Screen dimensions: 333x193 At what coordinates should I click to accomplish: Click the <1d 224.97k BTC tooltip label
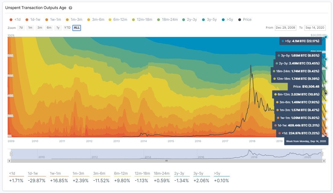(x=299, y=133)
